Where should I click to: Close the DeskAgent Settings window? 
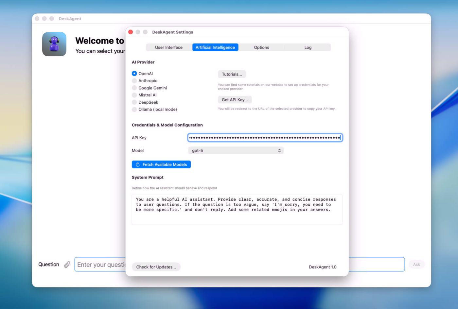click(131, 32)
